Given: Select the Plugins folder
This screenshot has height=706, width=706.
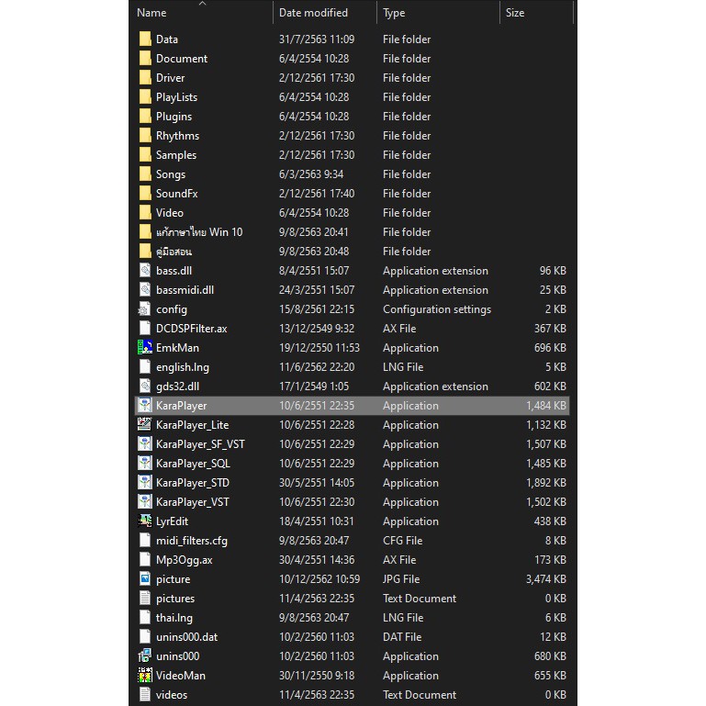Looking at the screenshot, I should [x=174, y=117].
